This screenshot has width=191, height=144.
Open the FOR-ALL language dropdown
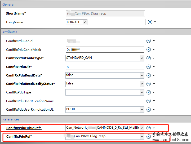(85, 22)
